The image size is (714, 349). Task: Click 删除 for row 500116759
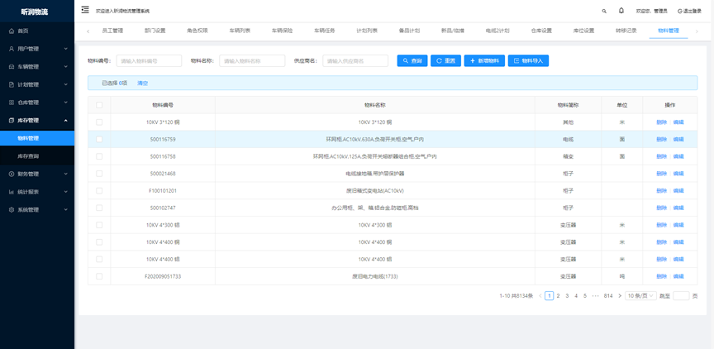662,140
